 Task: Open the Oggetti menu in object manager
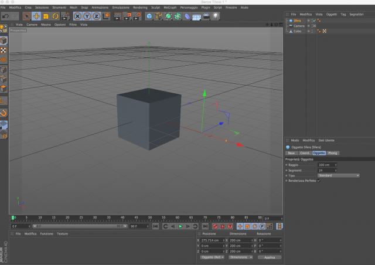pos(332,14)
